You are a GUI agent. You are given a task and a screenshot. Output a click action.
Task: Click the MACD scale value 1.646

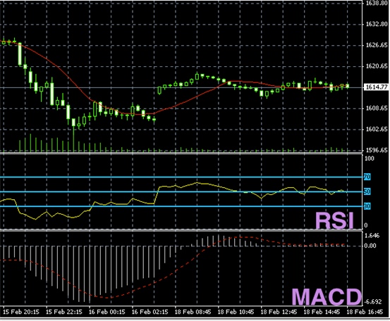[x=372, y=236]
